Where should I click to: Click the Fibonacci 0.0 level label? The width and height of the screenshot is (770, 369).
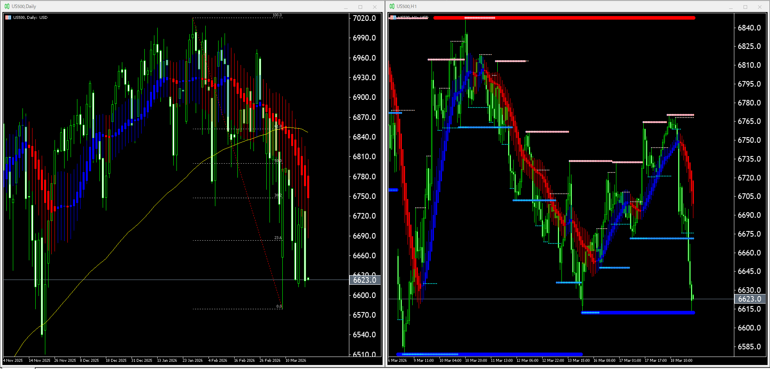click(x=279, y=306)
